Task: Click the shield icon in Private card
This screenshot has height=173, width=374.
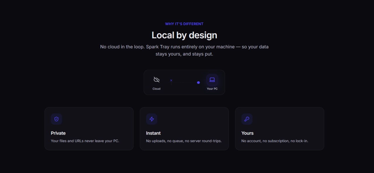Action: [56, 119]
